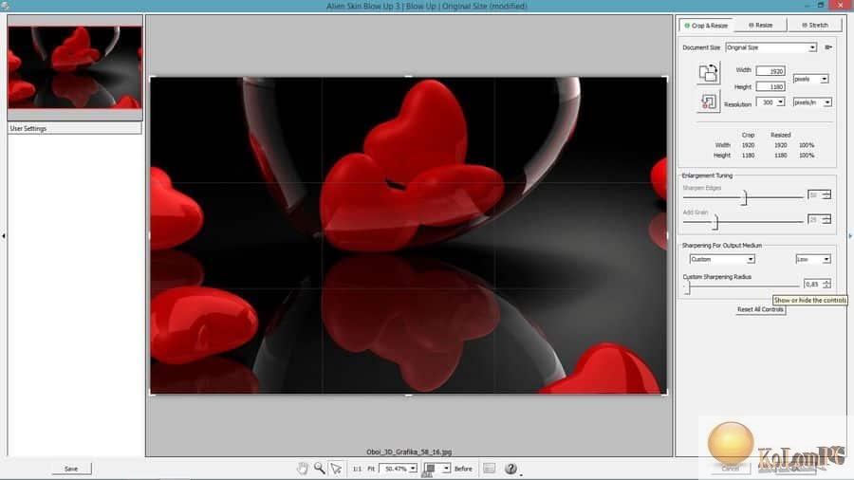The image size is (854, 480).
Task: Click the crop-lock icon beside Resolution
Action: (708, 102)
